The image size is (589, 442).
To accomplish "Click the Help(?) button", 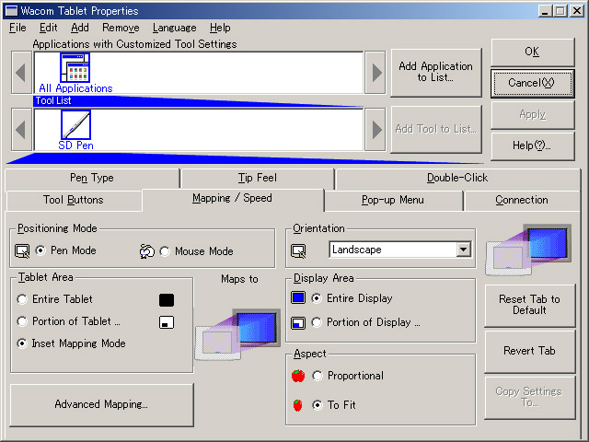I will coord(532,145).
